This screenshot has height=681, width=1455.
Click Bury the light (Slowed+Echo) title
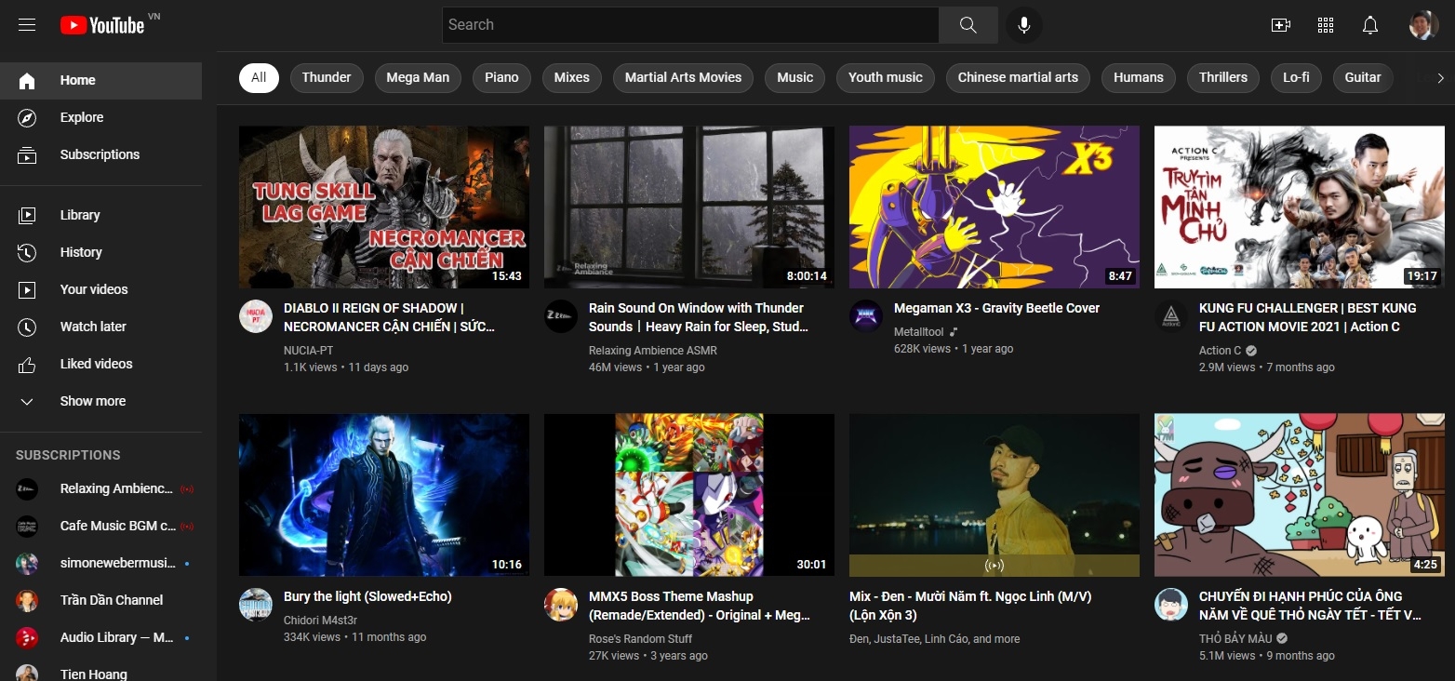point(367,596)
